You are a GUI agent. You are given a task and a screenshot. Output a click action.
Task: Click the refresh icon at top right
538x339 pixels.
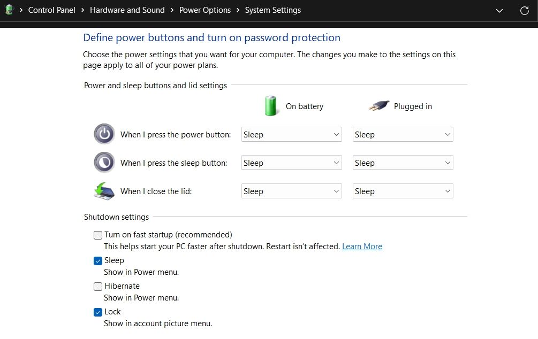524,10
